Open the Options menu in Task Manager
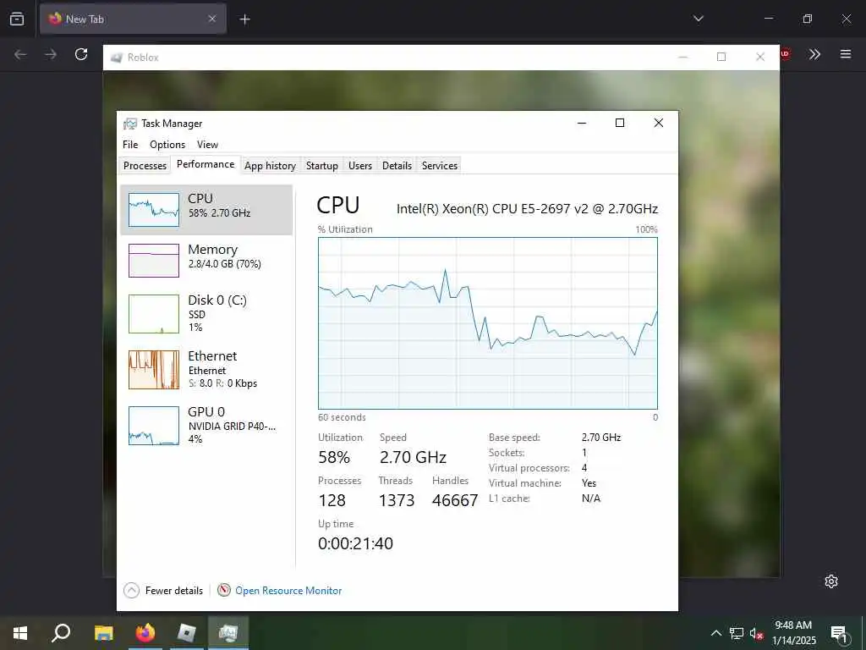Screen dimensions: 866x650 pyautogui.click(x=167, y=144)
